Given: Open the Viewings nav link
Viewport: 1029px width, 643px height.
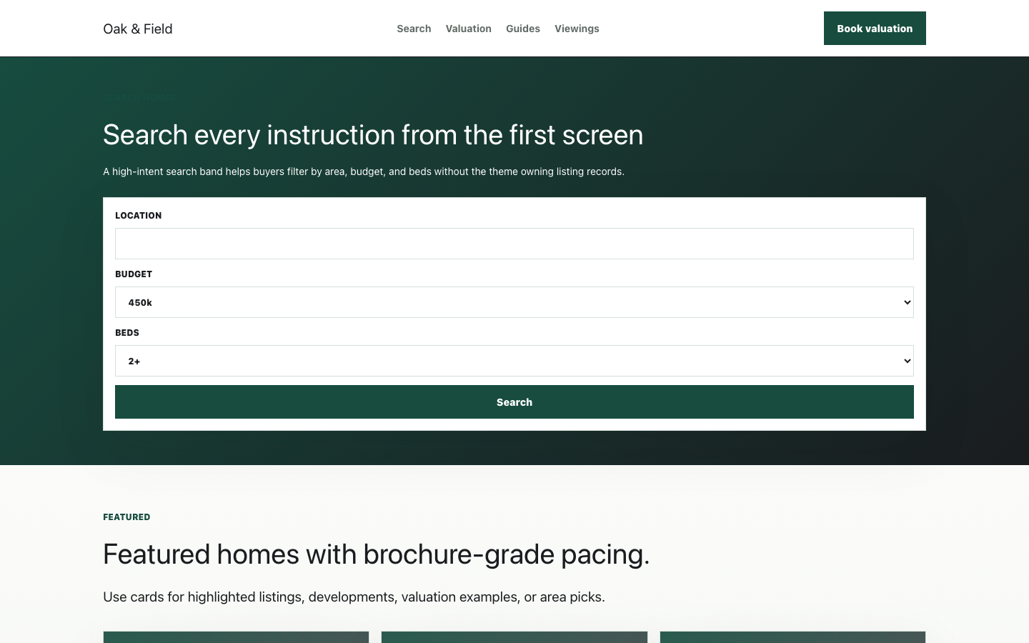Looking at the screenshot, I should pos(577,29).
